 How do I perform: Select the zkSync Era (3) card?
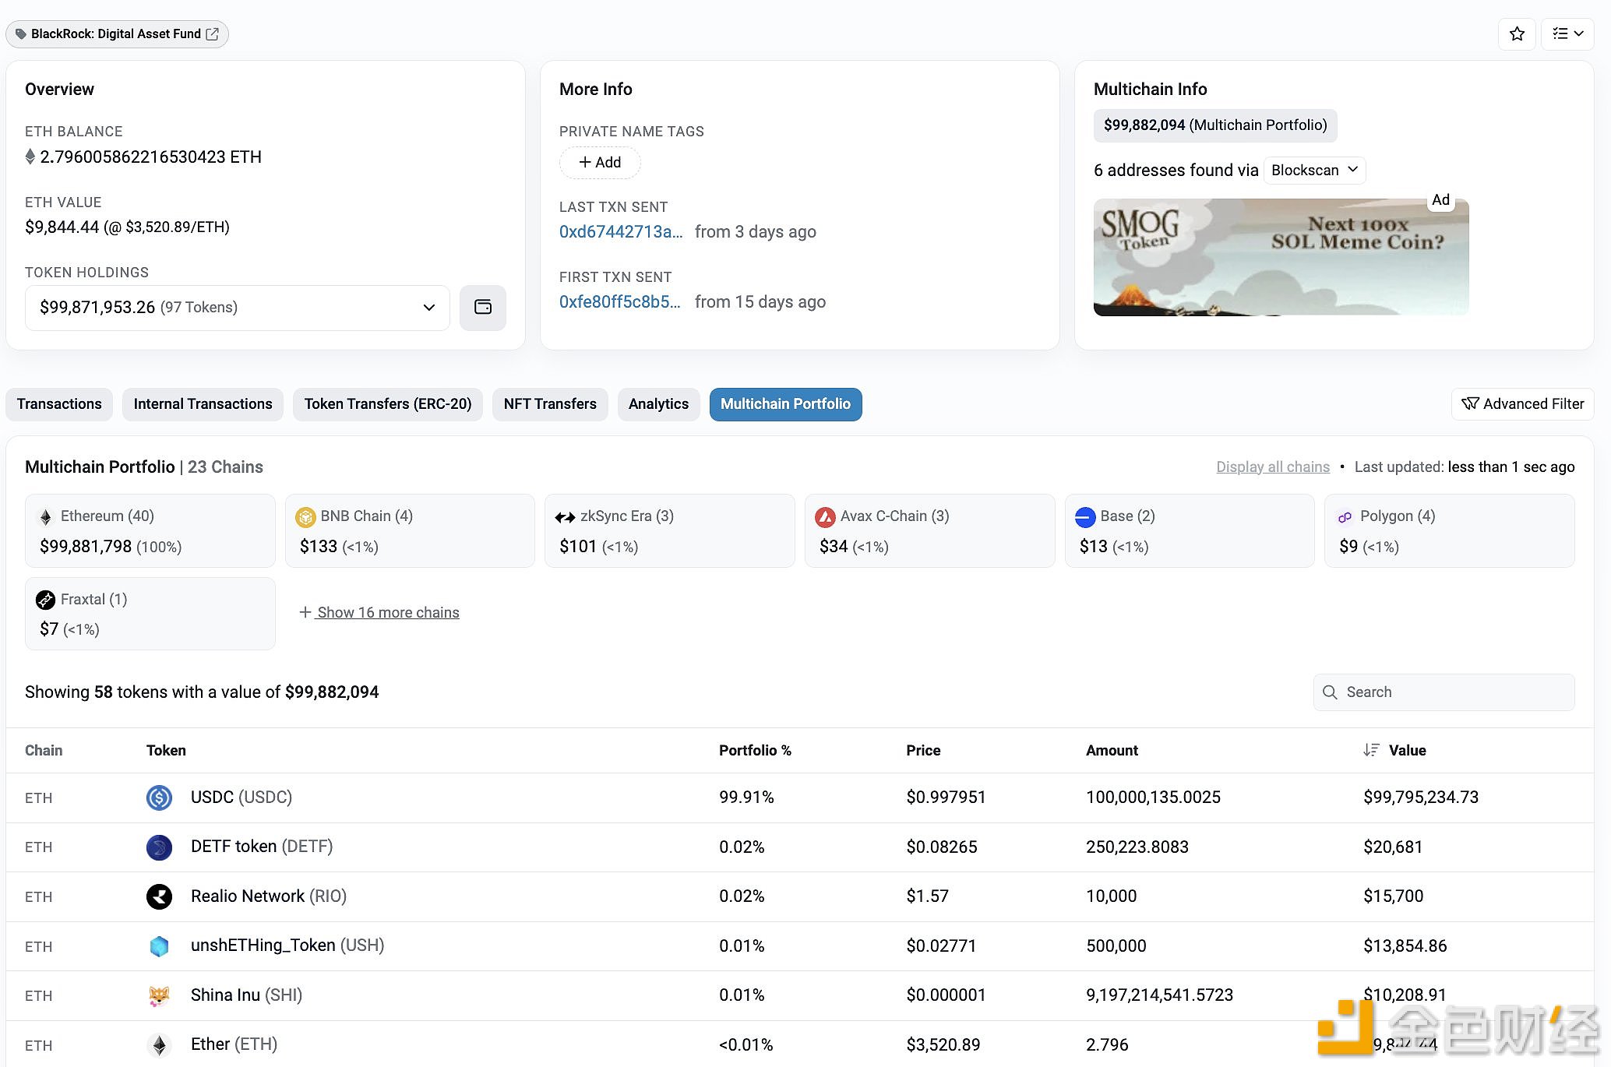click(x=670, y=530)
